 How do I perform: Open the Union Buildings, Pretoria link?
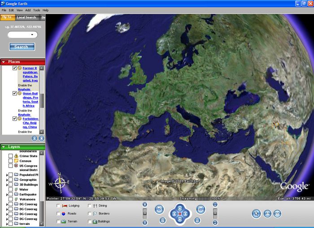point(30,99)
